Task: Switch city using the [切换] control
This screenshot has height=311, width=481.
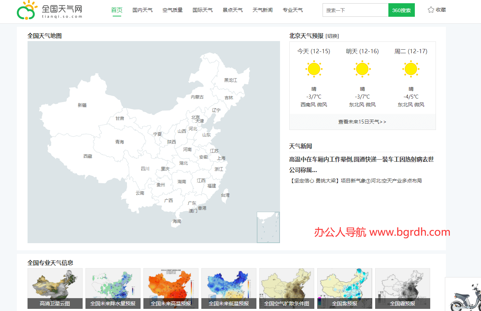Action: point(333,36)
